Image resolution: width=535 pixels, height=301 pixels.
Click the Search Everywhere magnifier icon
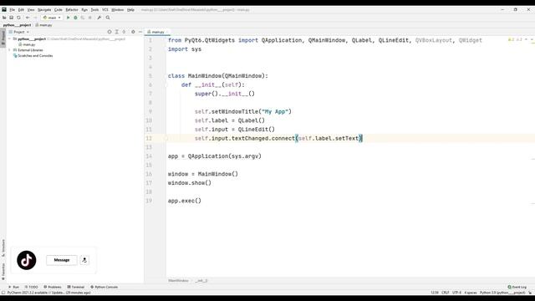pos(108,18)
